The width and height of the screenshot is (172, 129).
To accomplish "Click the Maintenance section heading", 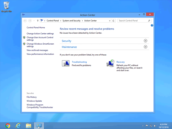I will [69, 47].
